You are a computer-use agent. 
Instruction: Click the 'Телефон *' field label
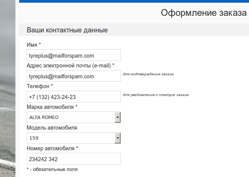(x=40, y=86)
